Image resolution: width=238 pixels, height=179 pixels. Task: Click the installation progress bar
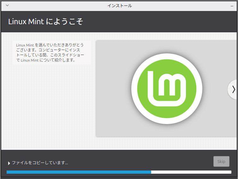point(119,172)
